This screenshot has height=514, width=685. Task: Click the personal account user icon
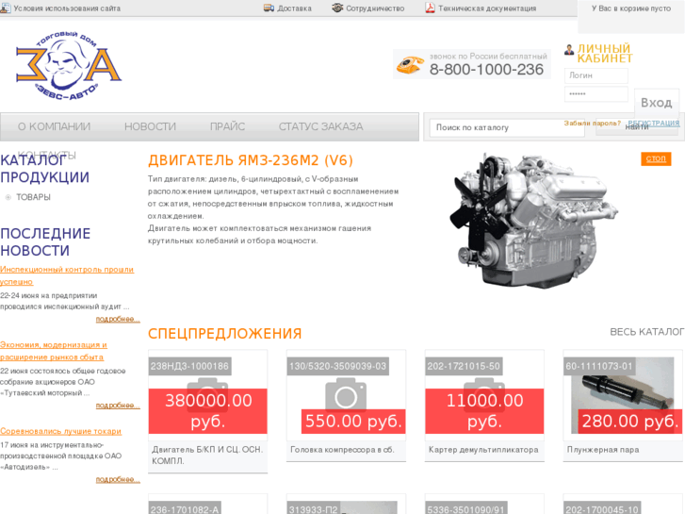coord(569,49)
